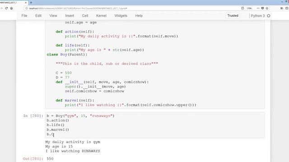
Task: Click the 'class Boy(Parent):' line
Action: pos(67,54)
